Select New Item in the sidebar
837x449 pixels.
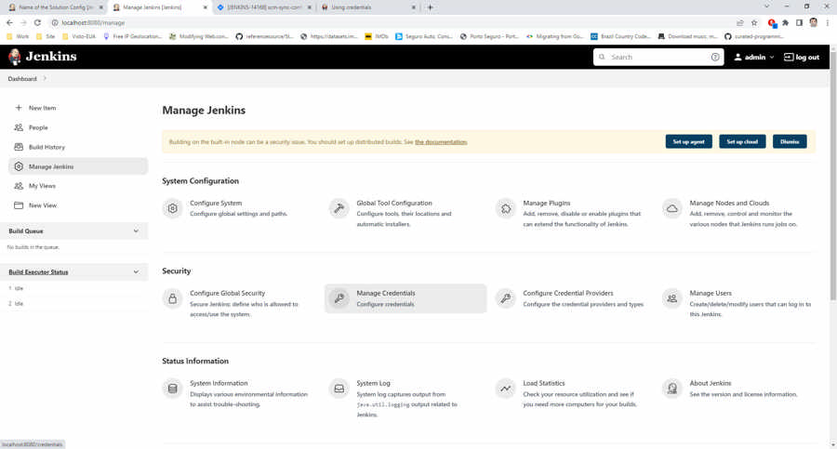(x=42, y=108)
